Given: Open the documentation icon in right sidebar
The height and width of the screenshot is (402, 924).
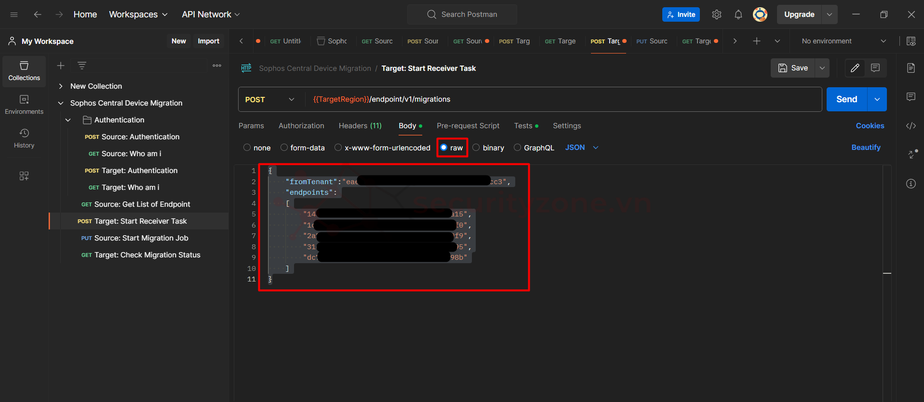Looking at the screenshot, I should click(911, 68).
